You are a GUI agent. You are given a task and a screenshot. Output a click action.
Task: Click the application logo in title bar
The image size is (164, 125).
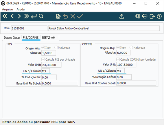[3, 3]
